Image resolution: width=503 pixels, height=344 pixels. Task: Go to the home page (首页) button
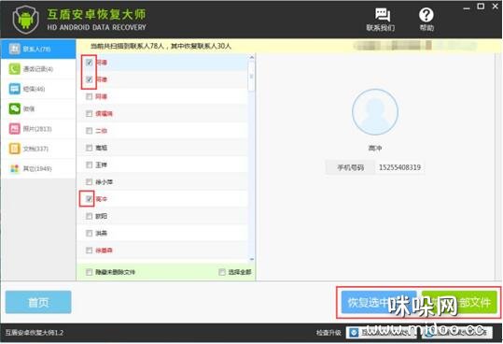[38, 302]
